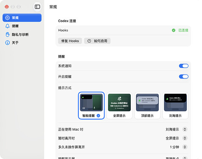This screenshot has height=159, width=202.
Task: Open the 多久未操作算离开 dropdown
Action: (185, 147)
